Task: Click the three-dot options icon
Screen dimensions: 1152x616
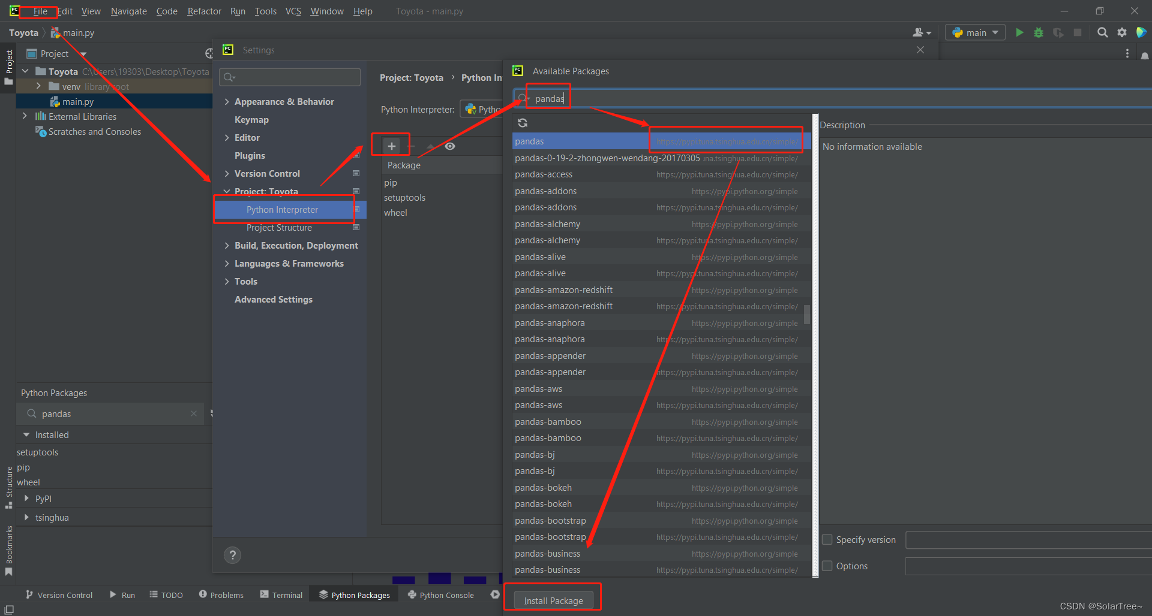Action: point(1127,54)
